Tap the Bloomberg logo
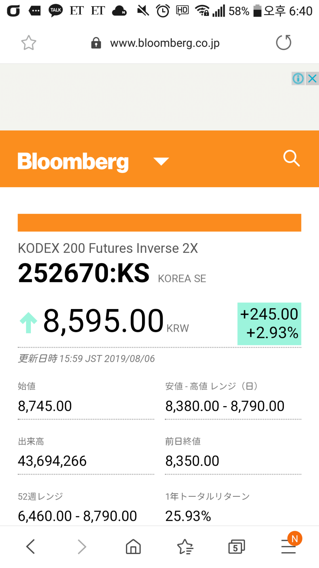Screen dimensions: 319x568 tap(73, 161)
